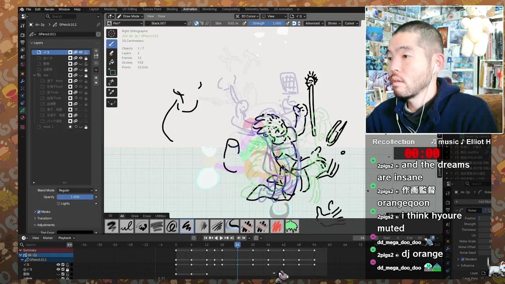
Task: Switch to the 2D Animation workspace tab
Action: (283, 9)
